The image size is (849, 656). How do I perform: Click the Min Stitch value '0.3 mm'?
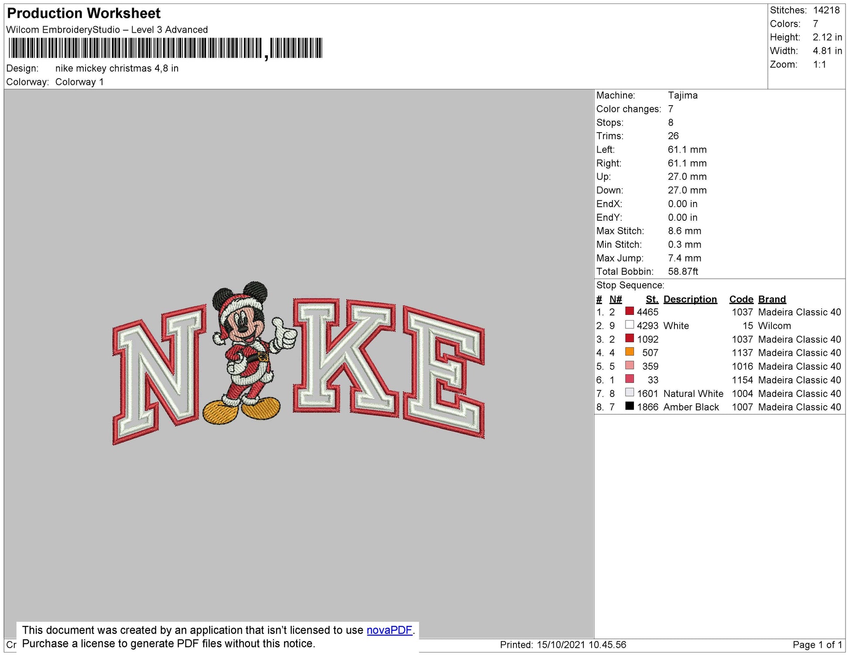685,245
